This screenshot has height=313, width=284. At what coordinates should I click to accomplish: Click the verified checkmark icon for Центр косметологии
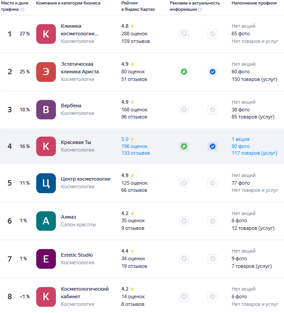[x=212, y=183]
